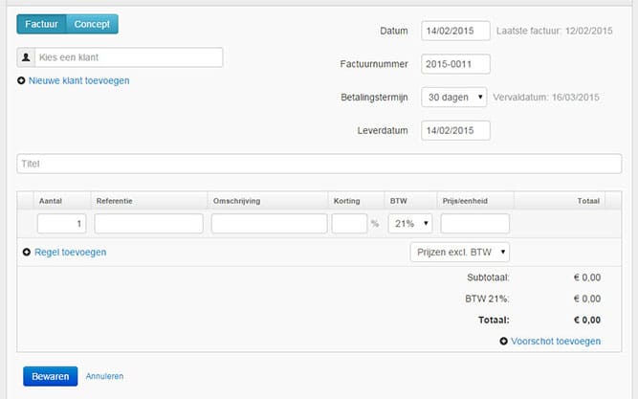Click the person icon beside customer field
This screenshot has width=638, height=399.
pyautogui.click(x=27, y=58)
